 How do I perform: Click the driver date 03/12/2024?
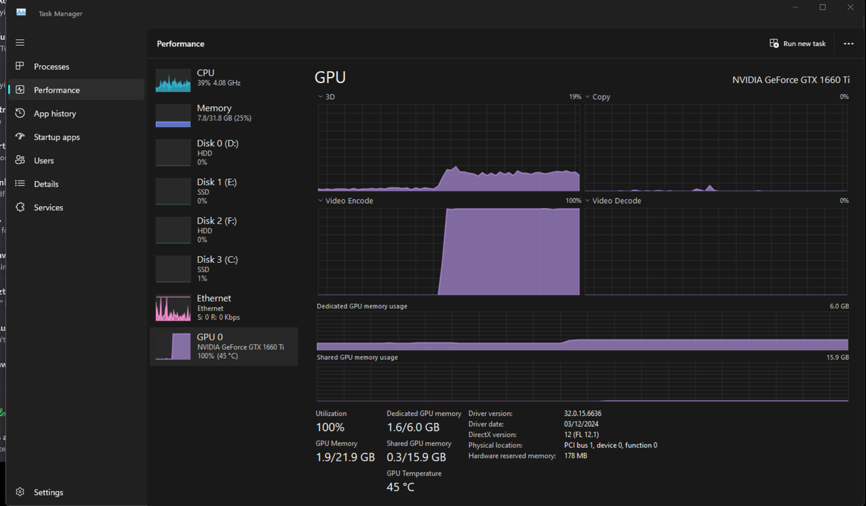(x=581, y=424)
